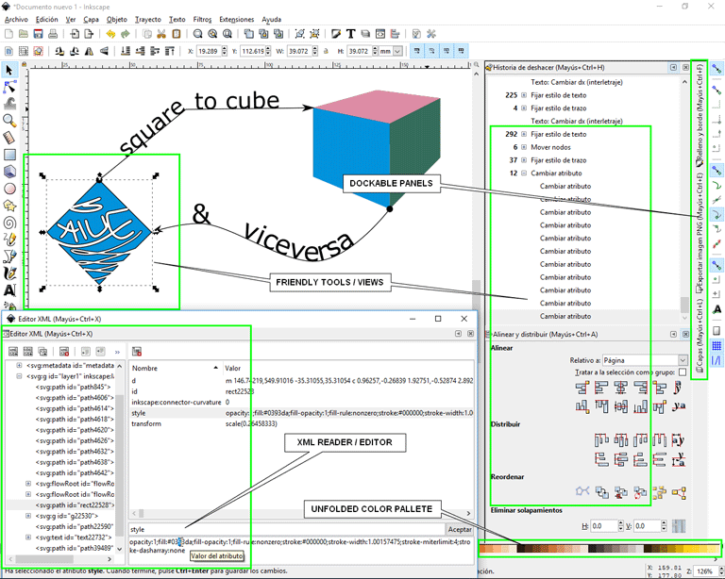Viewport: 725px width, 579px height.
Task: Select the Calligraphy tool
Action: pos(9,273)
